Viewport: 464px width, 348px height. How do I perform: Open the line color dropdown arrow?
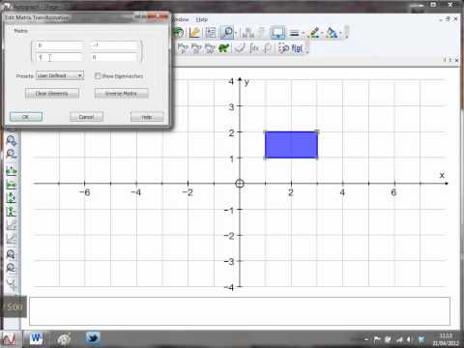pyautogui.click(x=322, y=33)
